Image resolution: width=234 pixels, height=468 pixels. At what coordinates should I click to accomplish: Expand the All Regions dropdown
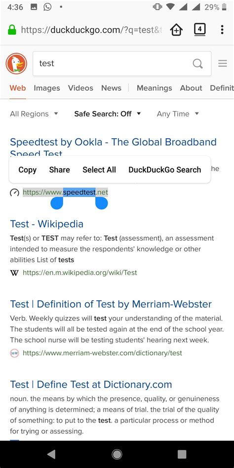pyautogui.click(x=34, y=114)
